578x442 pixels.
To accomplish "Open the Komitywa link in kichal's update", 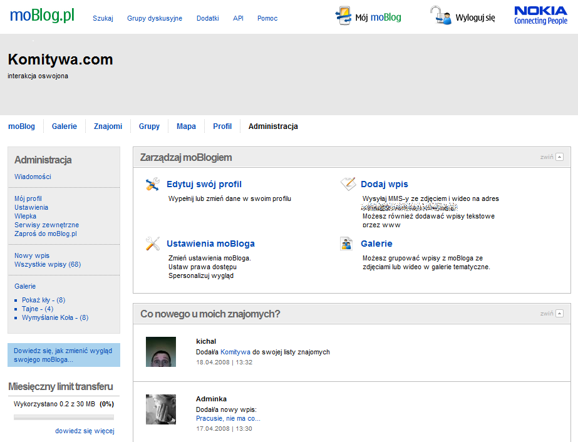I will pyautogui.click(x=235, y=352).
